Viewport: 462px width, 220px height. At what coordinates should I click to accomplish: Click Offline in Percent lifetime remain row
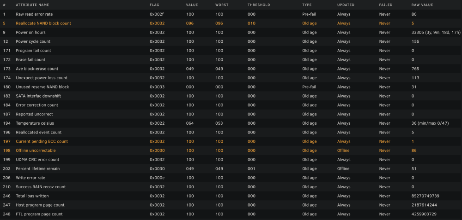click(343, 168)
